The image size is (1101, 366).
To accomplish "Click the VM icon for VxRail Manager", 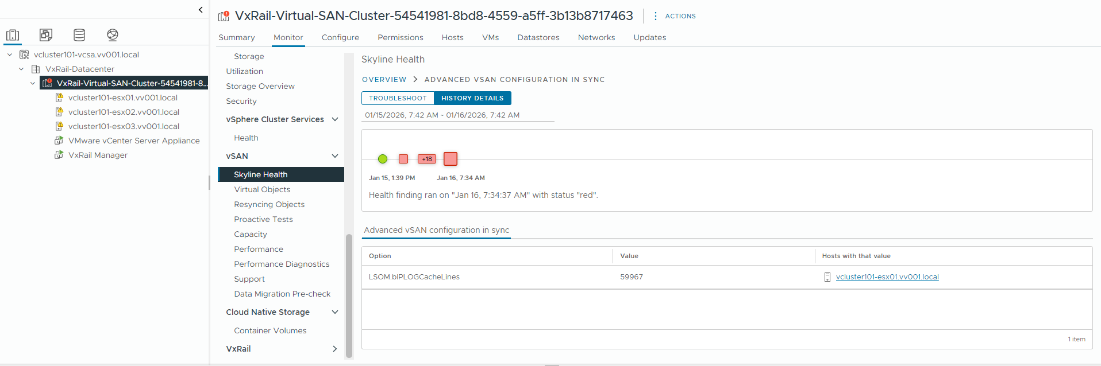I will coord(59,155).
